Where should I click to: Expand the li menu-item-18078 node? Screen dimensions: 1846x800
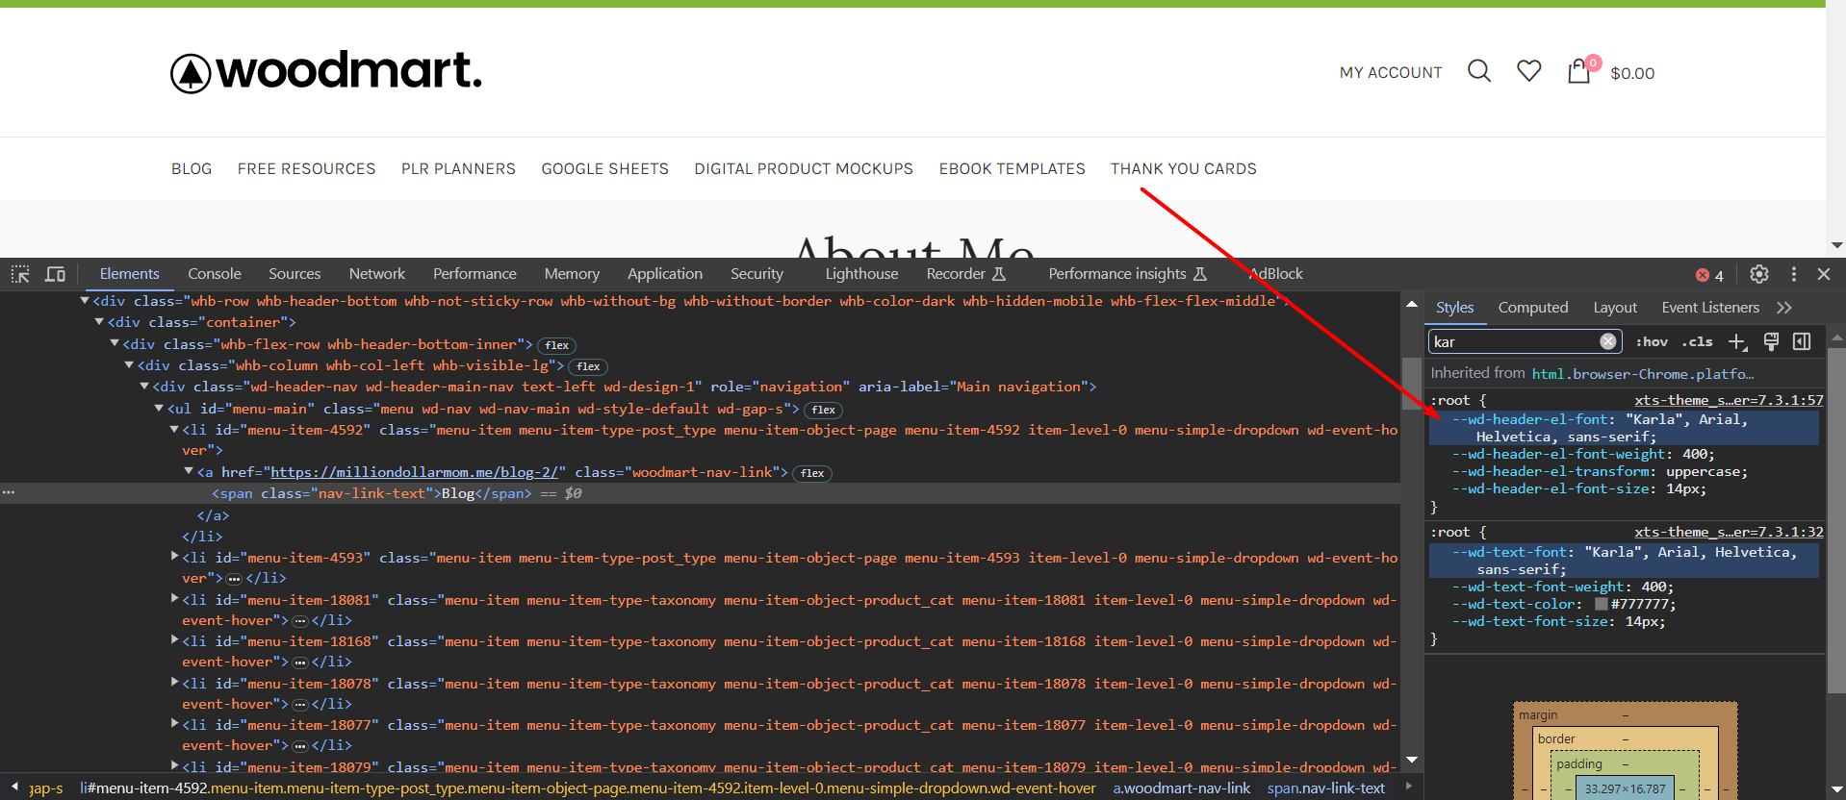click(174, 683)
